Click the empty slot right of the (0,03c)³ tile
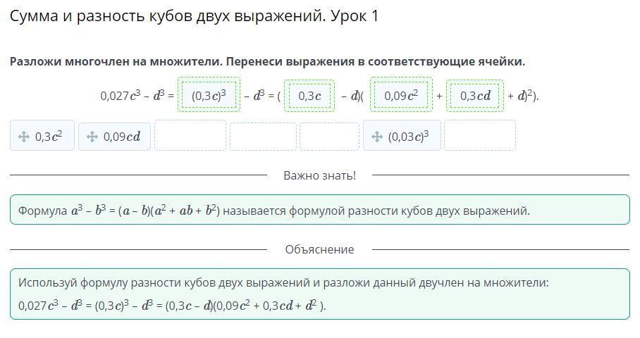The image size is (640, 338). (x=479, y=136)
